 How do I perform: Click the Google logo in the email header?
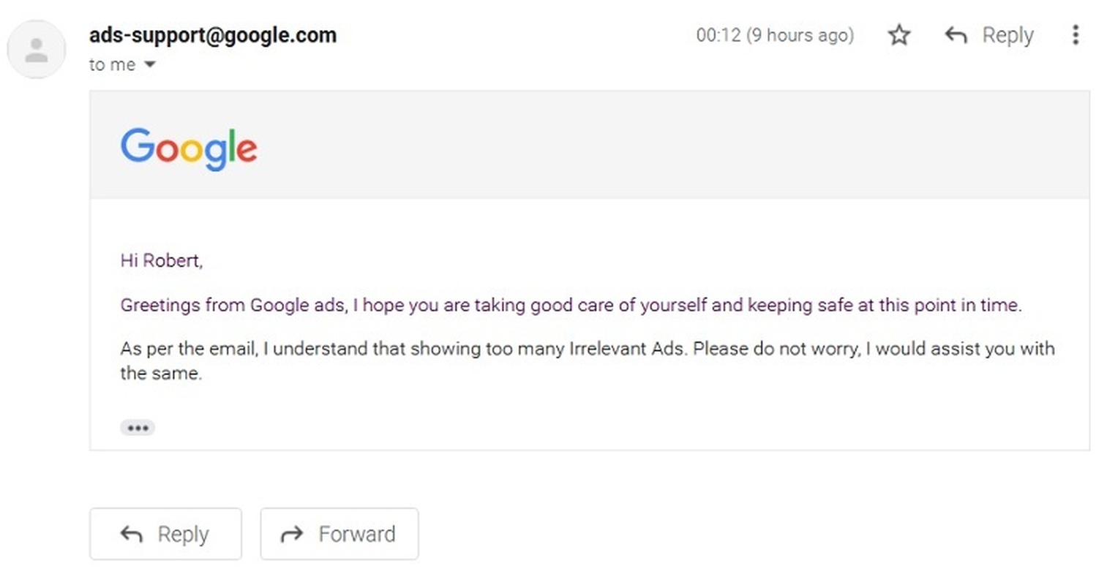(189, 148)
